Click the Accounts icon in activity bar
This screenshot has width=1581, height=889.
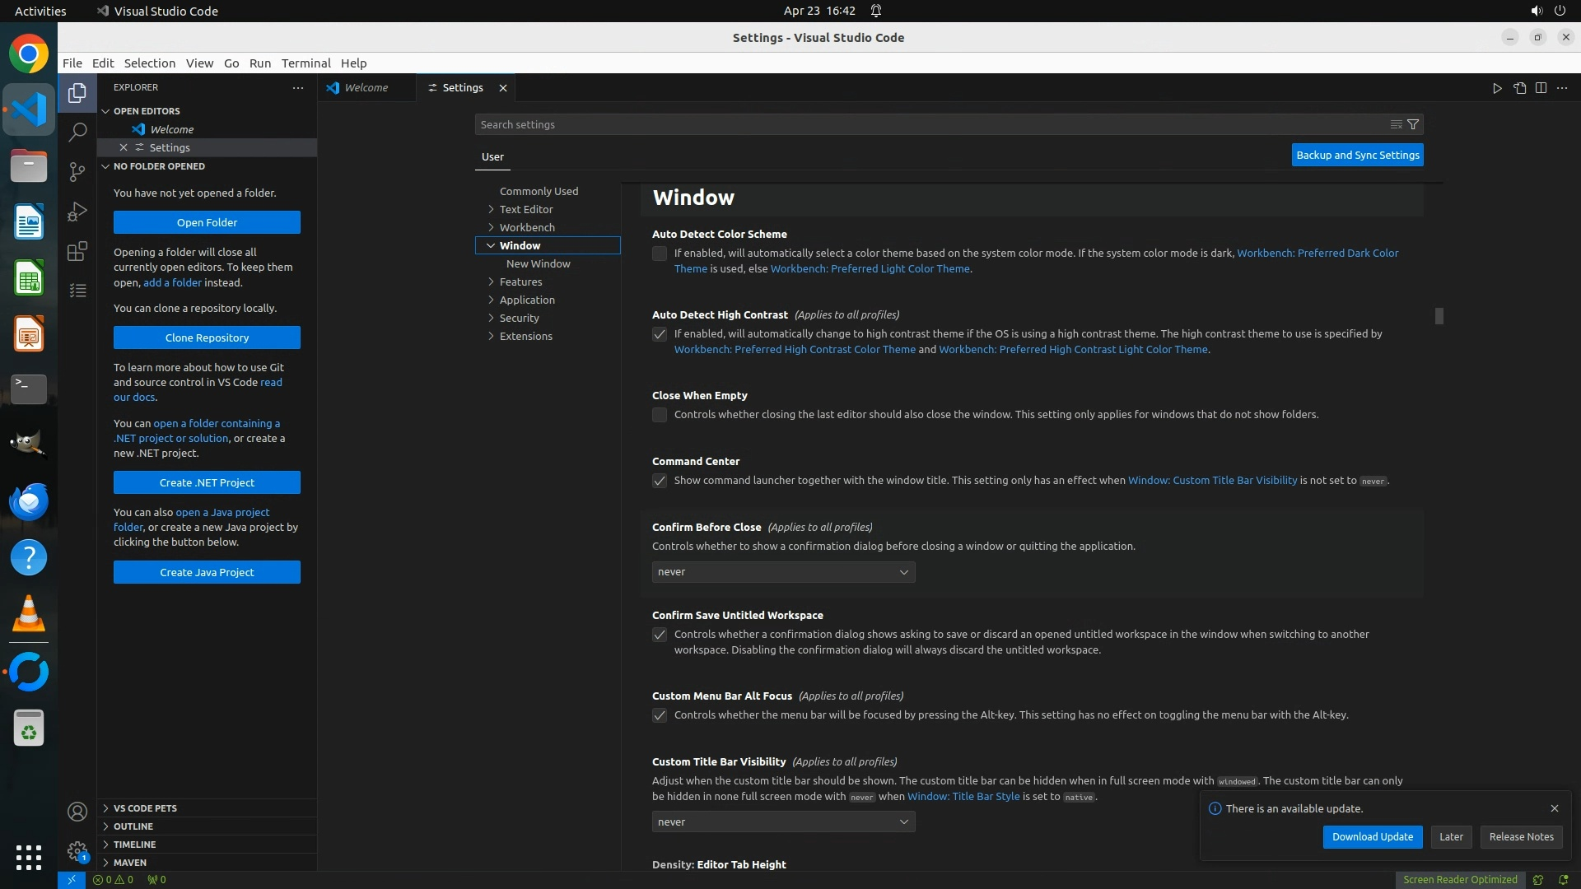click(77, 812)
